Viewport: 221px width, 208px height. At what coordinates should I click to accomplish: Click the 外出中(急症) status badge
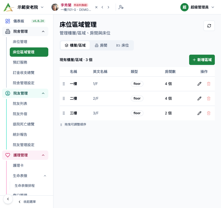tap(81, 5)
